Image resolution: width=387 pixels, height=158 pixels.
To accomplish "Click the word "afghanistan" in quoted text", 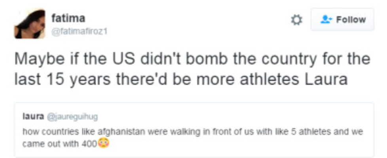I will coord(121,132).
